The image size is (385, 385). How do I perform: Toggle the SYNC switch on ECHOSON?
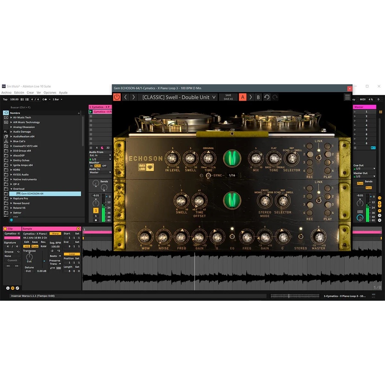click(208, 175)
